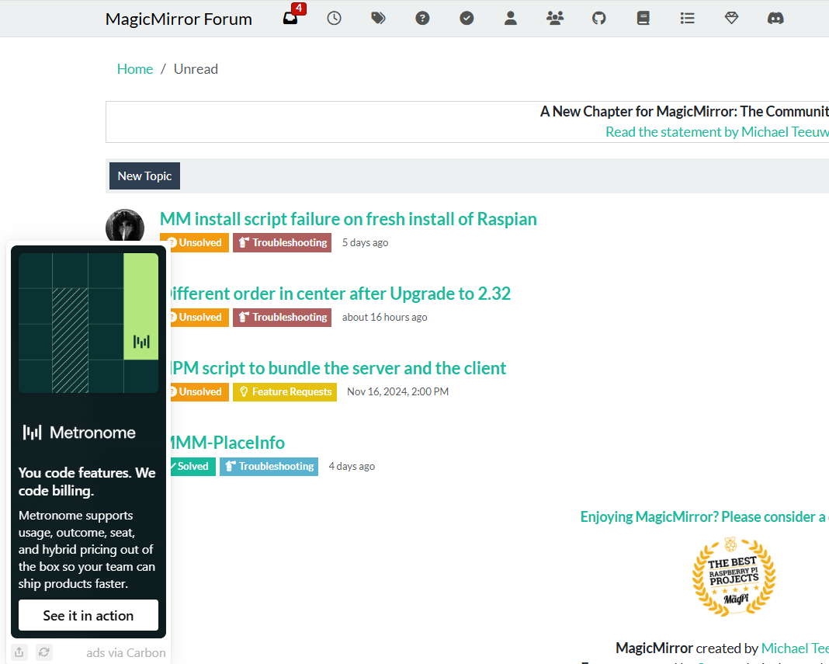
Task: Click the Recent clock icon in navbar
Action: (x=334, y=19)
